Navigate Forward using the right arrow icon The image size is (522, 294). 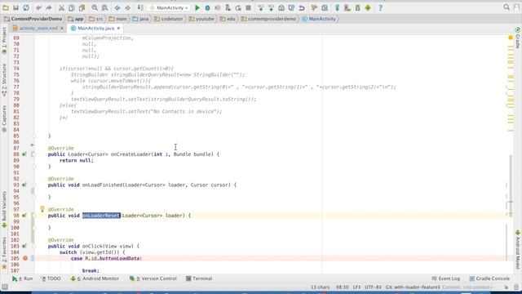coord(127,7)
